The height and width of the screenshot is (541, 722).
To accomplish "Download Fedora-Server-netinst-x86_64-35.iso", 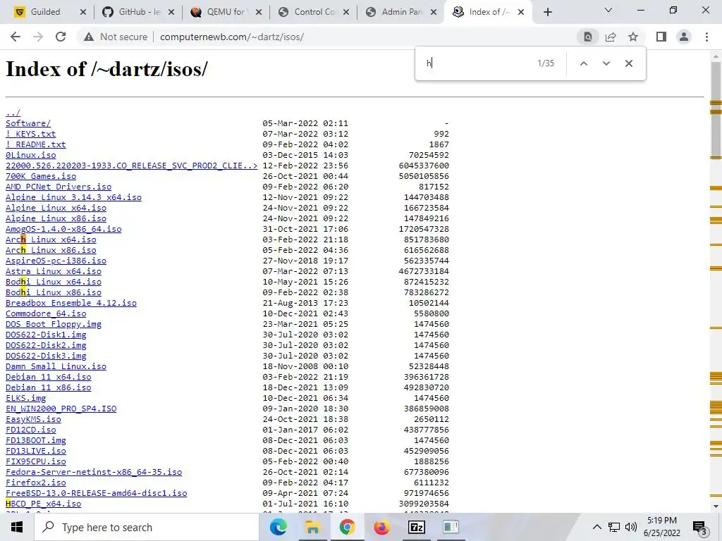I will pos(94,473).
